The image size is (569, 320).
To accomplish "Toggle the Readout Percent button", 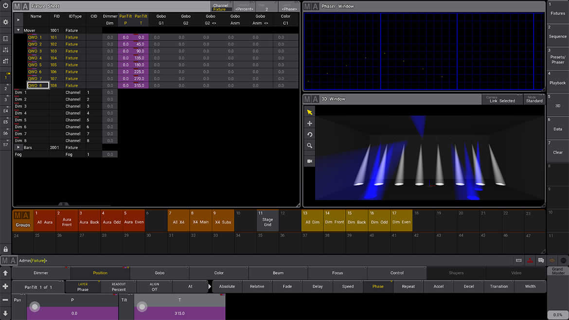I will (119, 287).
